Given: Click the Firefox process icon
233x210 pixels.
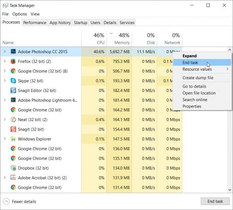Looking at the screenshot, I should (x=13, y=61).
